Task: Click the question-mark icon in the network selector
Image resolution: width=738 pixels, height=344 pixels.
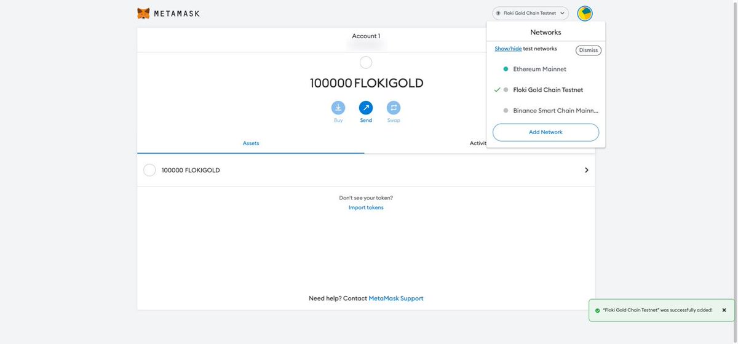Action: pos(498,13)
